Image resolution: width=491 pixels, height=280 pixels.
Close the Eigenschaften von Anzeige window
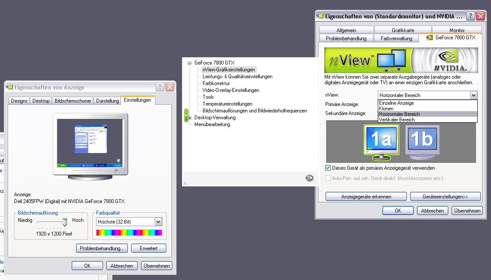pyautogui.click(x=170, y=87)
